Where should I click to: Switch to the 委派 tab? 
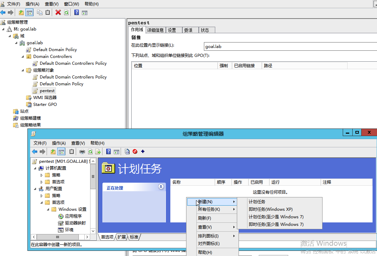tap(188, 30)
